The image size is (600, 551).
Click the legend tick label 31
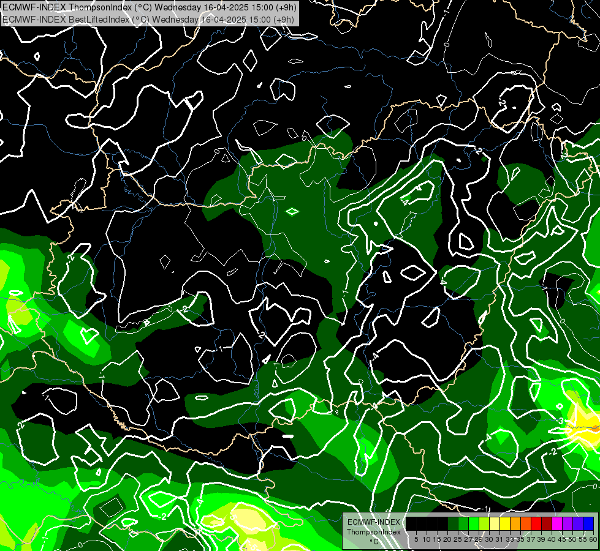[x=499, y=539]
